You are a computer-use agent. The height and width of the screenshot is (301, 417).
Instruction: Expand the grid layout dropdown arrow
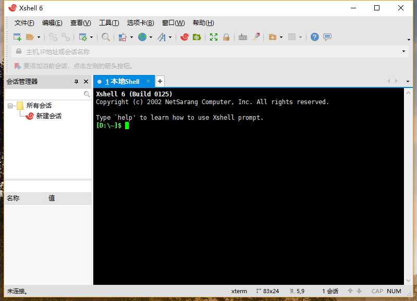point(301,37)
